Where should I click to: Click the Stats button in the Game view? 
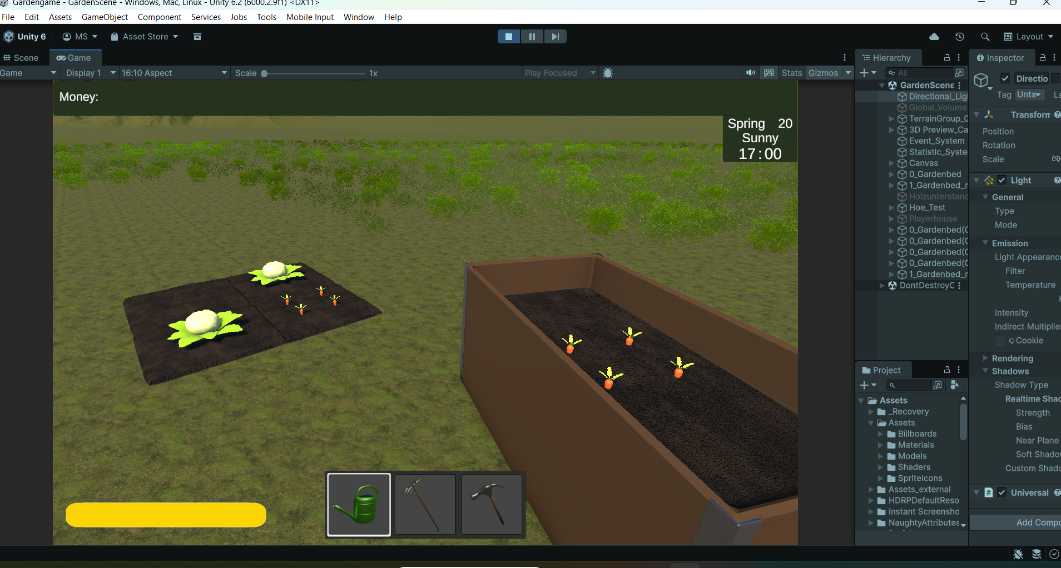(x=791, y=73)
